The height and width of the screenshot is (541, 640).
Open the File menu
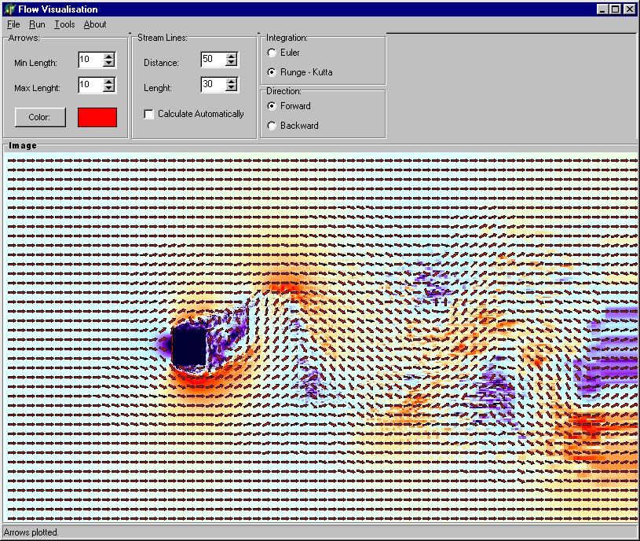[x=13, y=24]
